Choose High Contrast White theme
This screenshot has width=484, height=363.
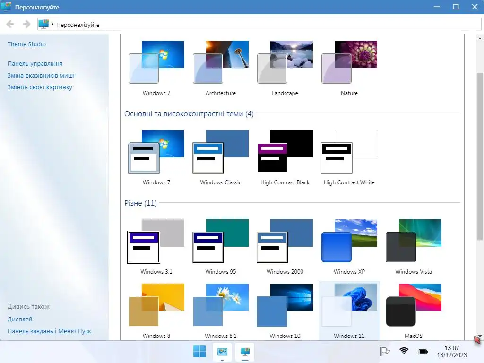(x=349, y=152)
